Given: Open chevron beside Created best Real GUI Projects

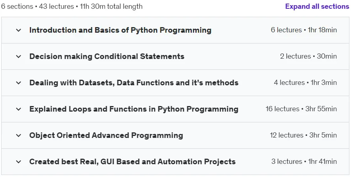Looking at the screenshot, I should [19, 161].
